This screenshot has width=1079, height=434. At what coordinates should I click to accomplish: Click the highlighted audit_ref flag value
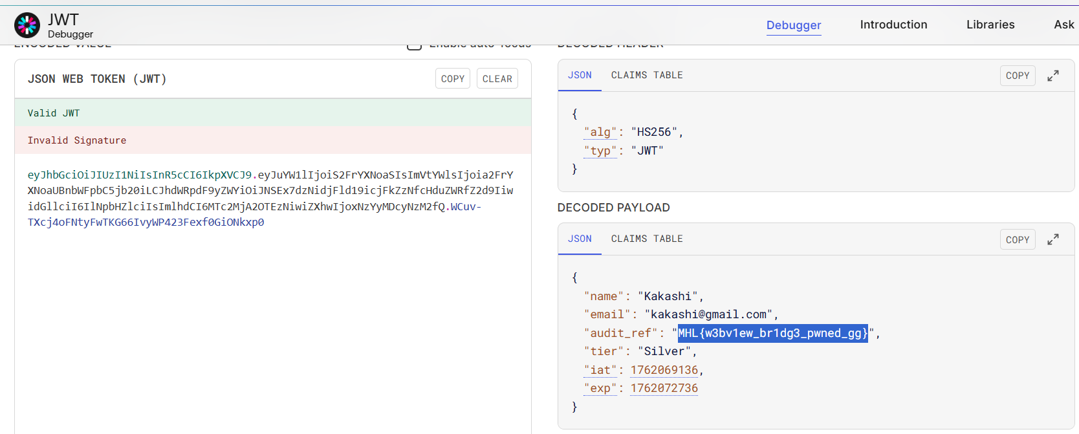(x=772, y=333)
